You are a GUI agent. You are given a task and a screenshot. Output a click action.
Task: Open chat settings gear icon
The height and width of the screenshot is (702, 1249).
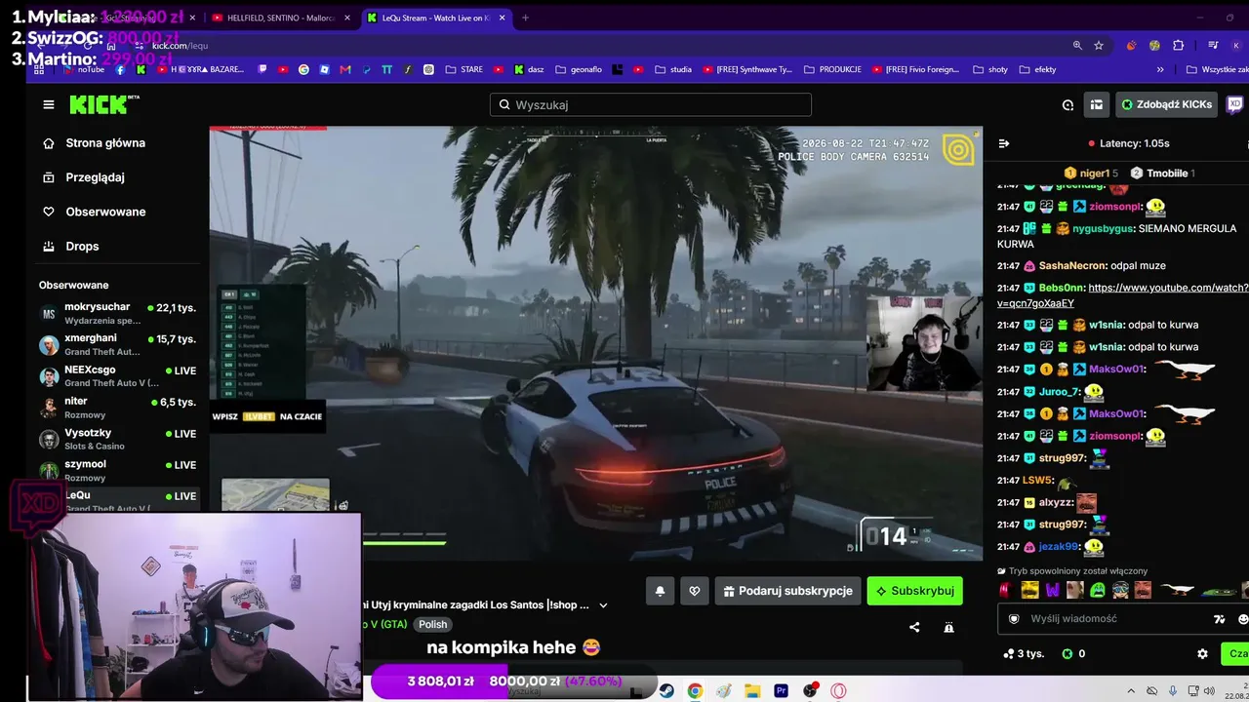(x=1202, y=654)
